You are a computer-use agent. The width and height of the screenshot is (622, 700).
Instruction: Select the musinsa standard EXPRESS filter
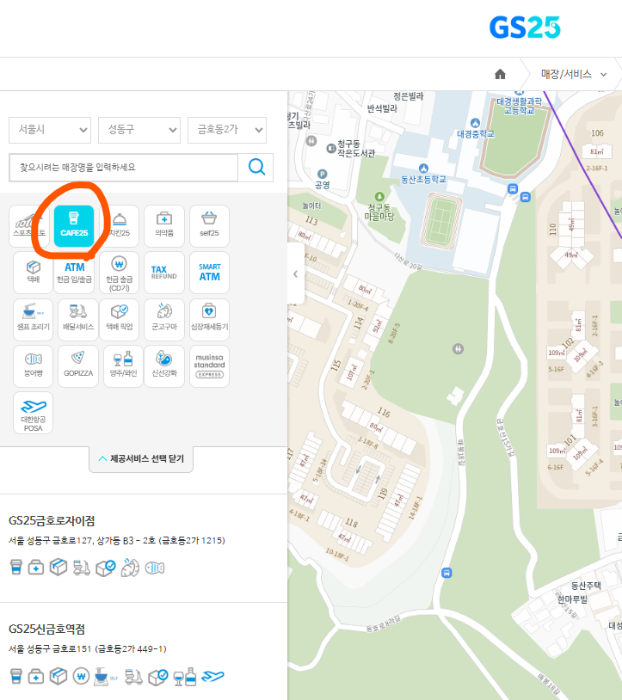tap(209, 366)
